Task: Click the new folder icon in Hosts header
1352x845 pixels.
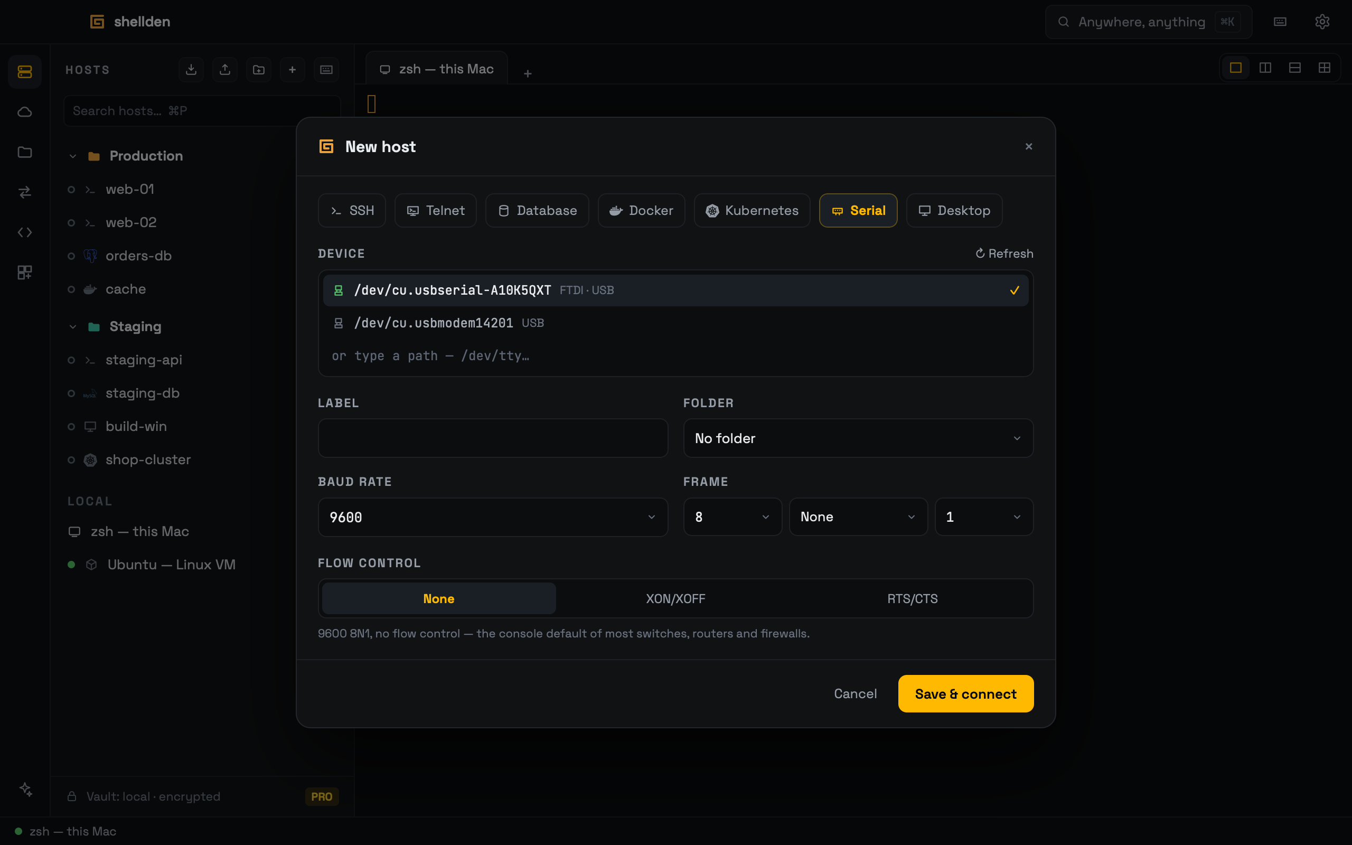Action: coord(259,70)
